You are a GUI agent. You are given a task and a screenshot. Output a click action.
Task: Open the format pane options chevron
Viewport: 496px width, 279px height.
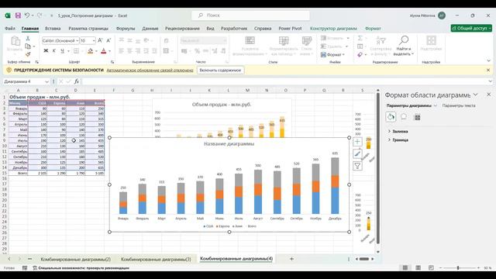475,95
